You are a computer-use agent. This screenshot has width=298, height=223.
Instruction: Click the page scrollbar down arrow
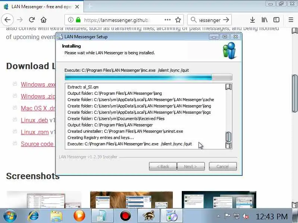[295, 205]
